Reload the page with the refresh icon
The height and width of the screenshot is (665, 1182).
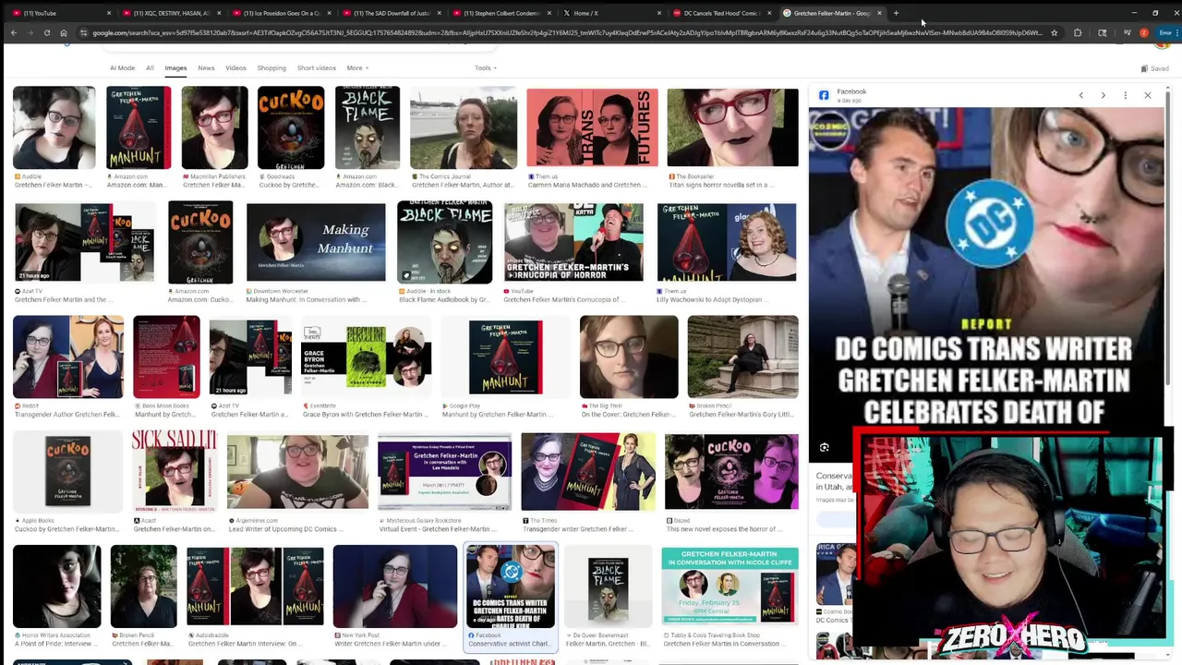tap(46, 32)
